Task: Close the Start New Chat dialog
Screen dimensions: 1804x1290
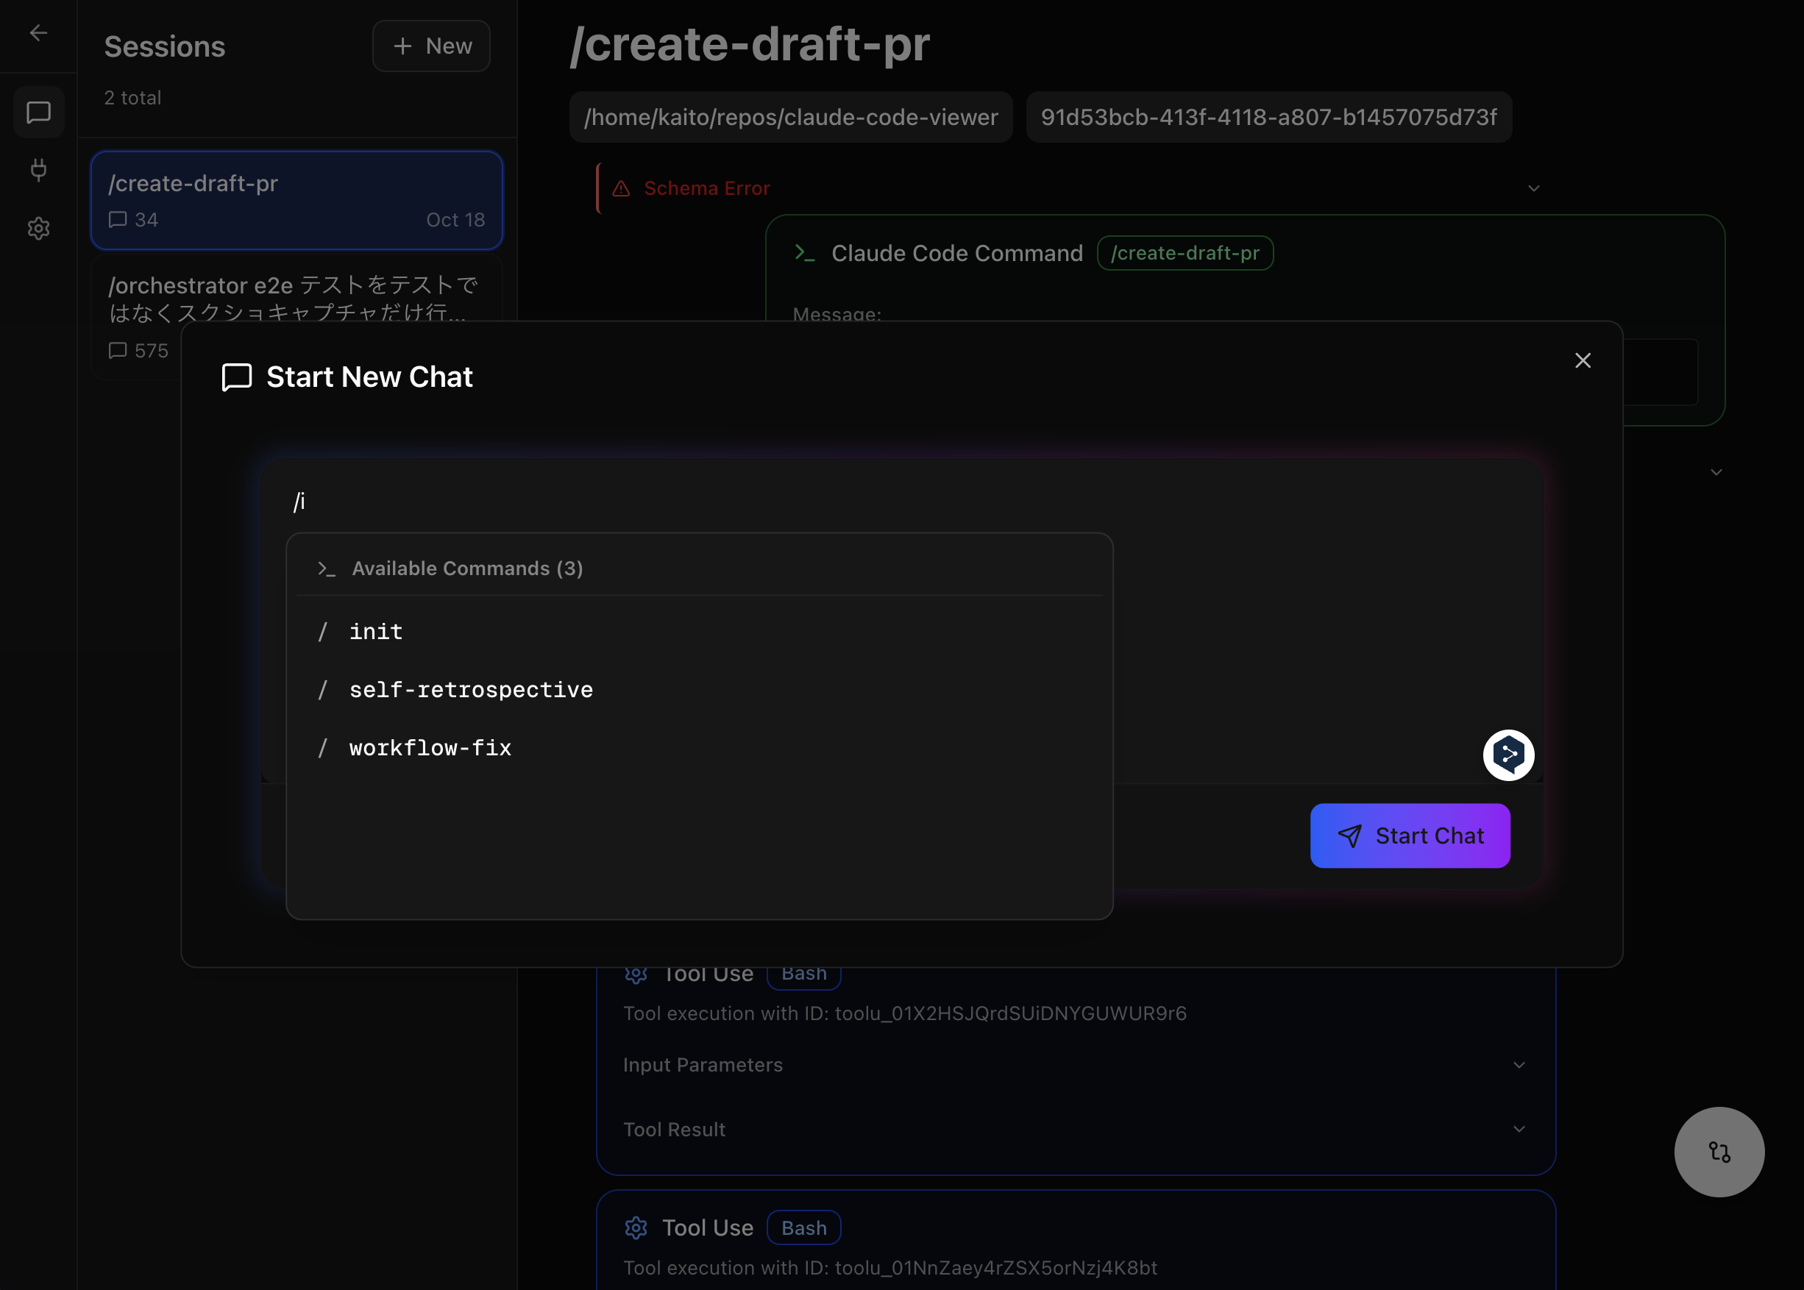Action: pos(1583,360)
